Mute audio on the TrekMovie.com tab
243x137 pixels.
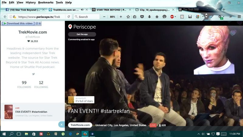82,10
